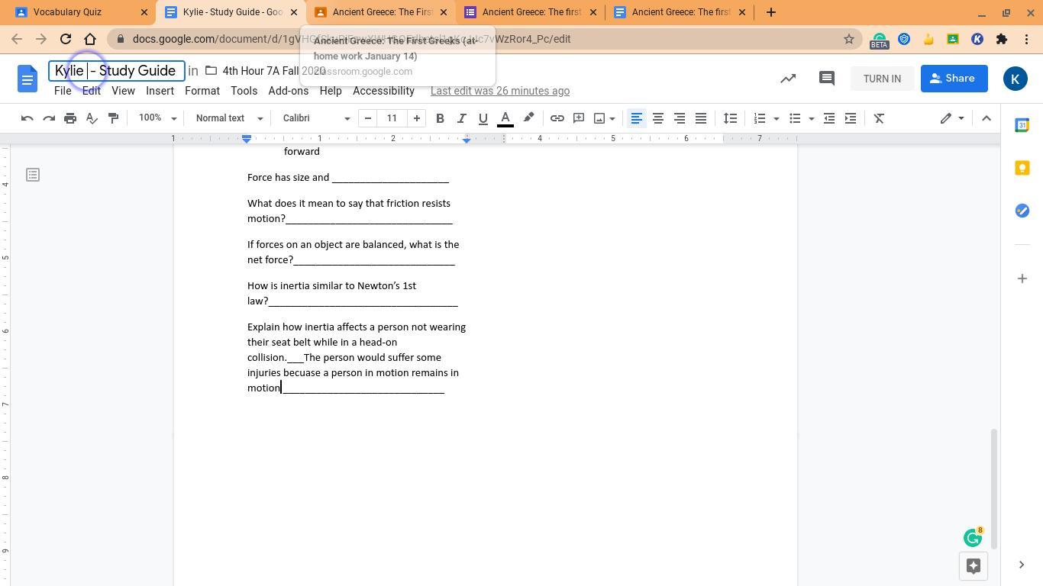1043x586 pixels.
Task: Open the comment history icon
Action: click(826, 79)
